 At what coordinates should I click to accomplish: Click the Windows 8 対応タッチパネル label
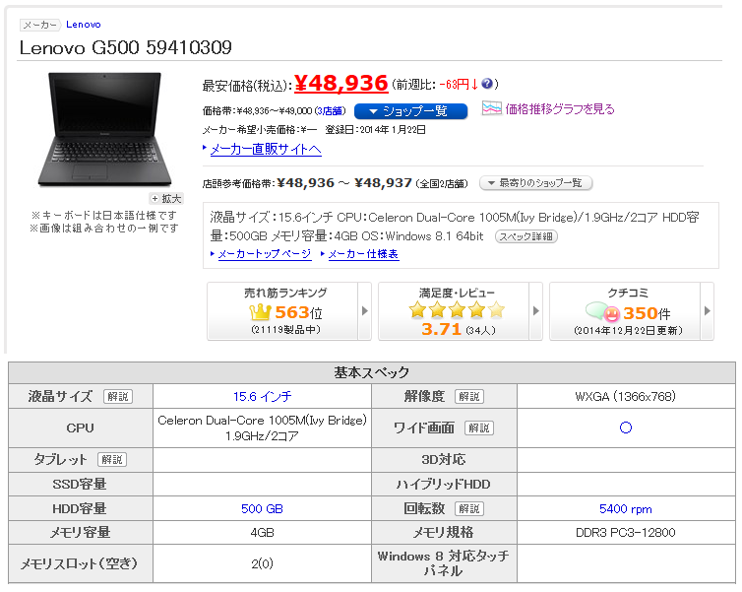(444, 563)
